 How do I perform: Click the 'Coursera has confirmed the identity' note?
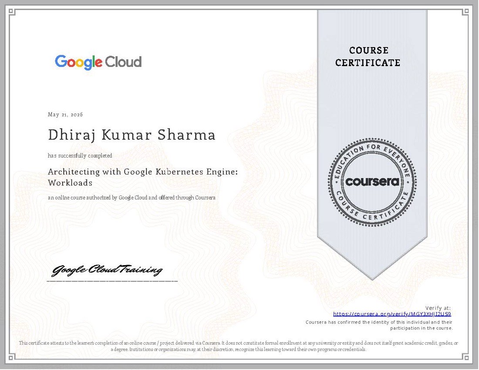click(x=379, y=325)
